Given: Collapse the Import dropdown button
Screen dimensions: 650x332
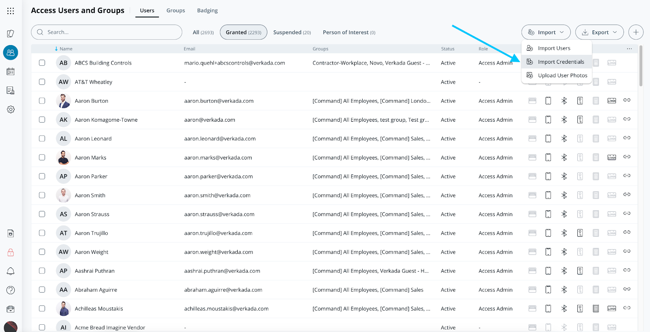Looking at the screenshot, I should coord(546,32).
